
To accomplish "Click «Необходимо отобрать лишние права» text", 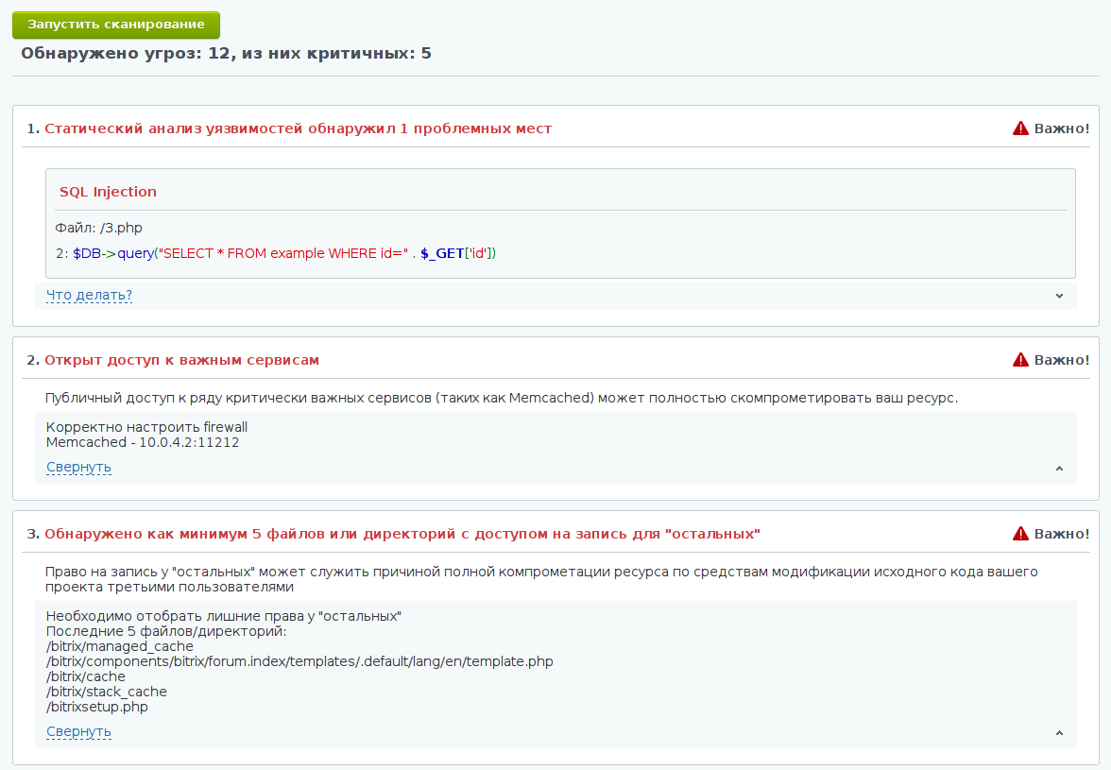I will 224,616.
